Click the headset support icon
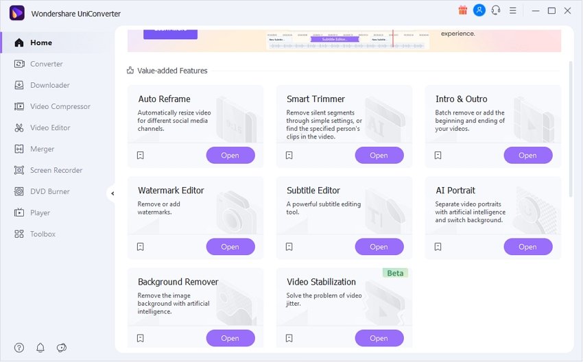 coord(496,10)
